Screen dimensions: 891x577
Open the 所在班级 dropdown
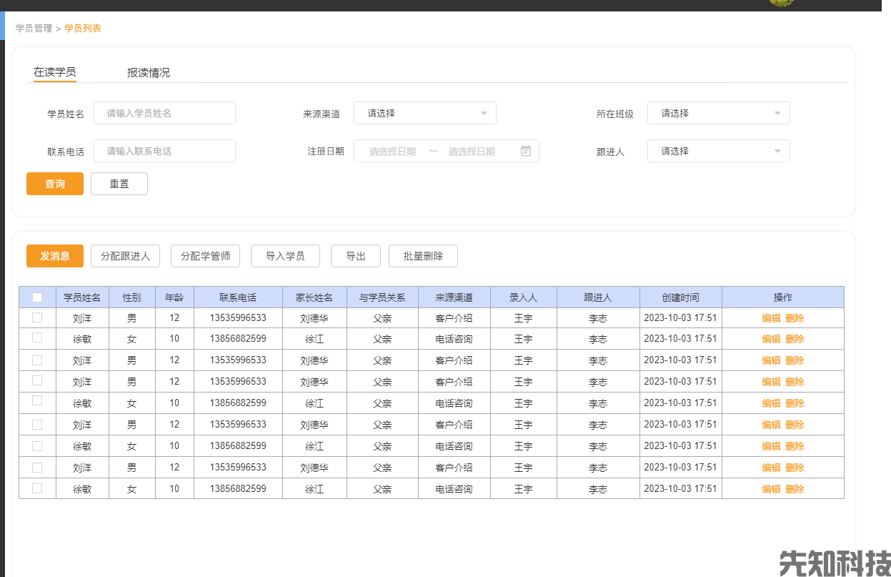719,113
